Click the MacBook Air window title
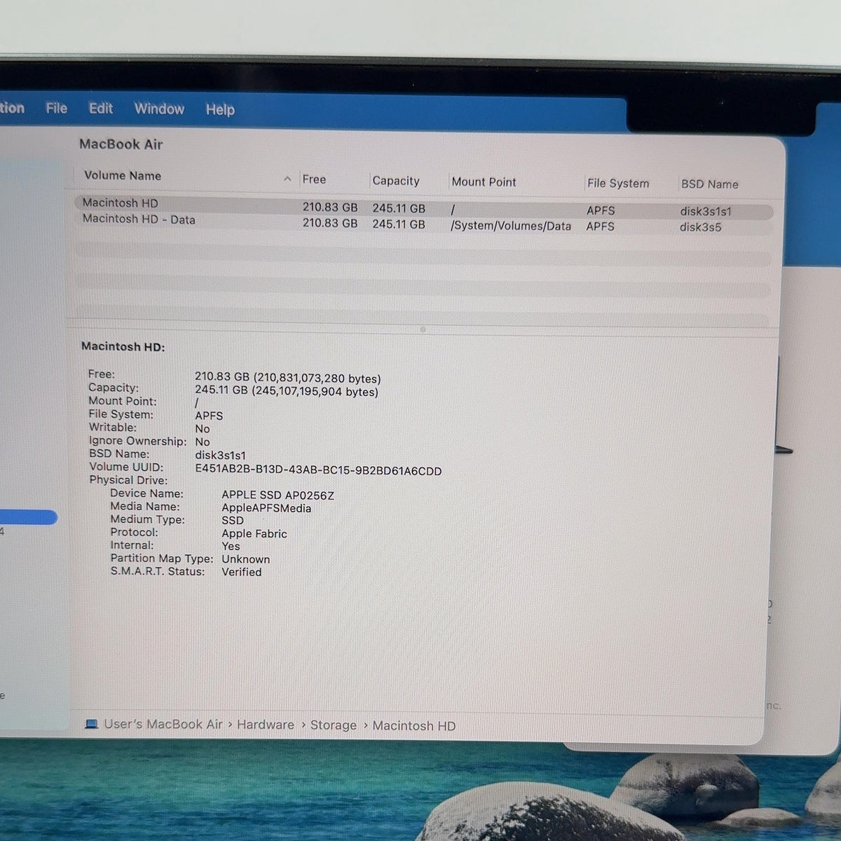This screenshot has height=841, width=841. 121,144
